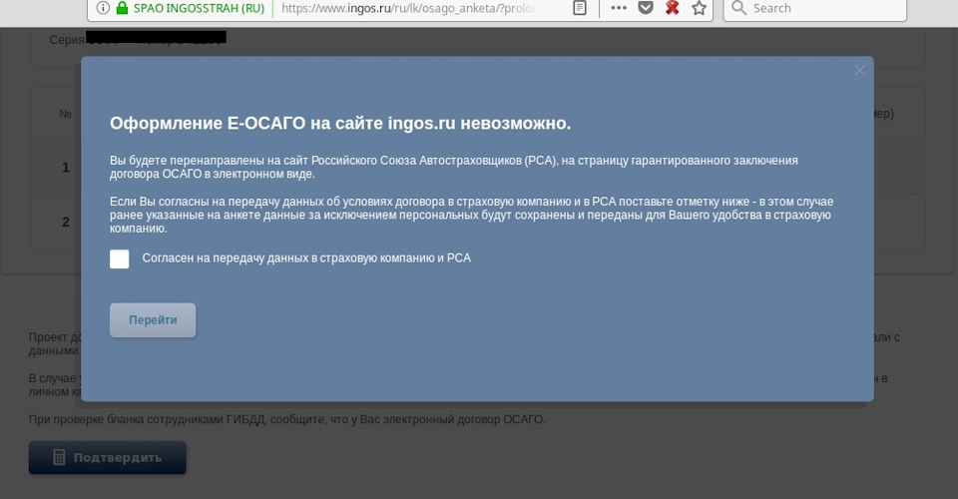Save page to Pocket icon
Screen dimensions: 958x499
[x=646, y=8]
